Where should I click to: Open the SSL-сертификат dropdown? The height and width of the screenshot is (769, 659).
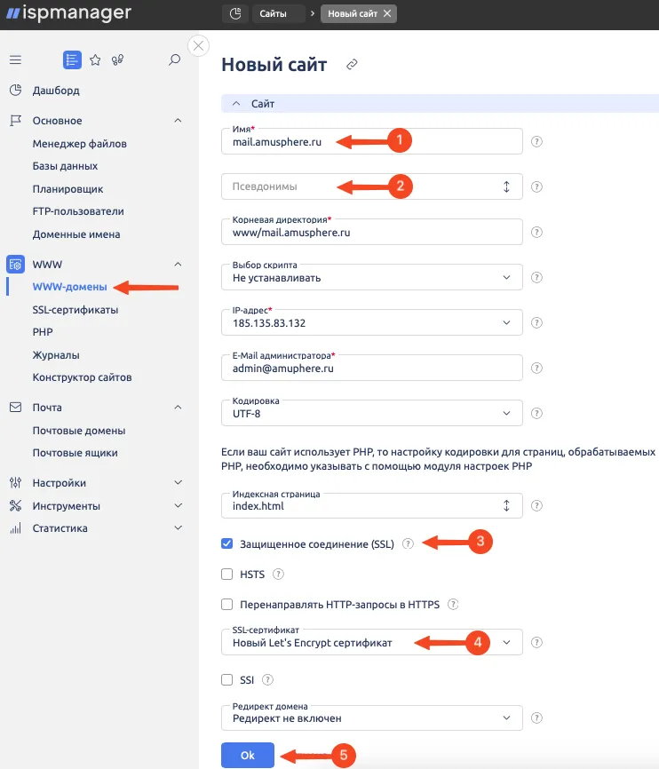point(372,642)
